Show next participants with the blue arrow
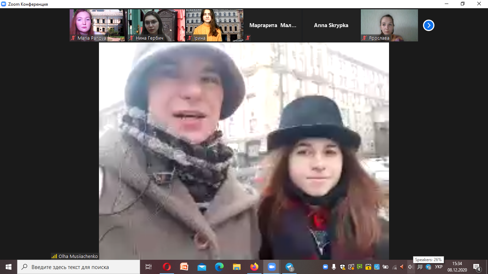Screen dimensions: 488x274 click(x=429, y=25)
